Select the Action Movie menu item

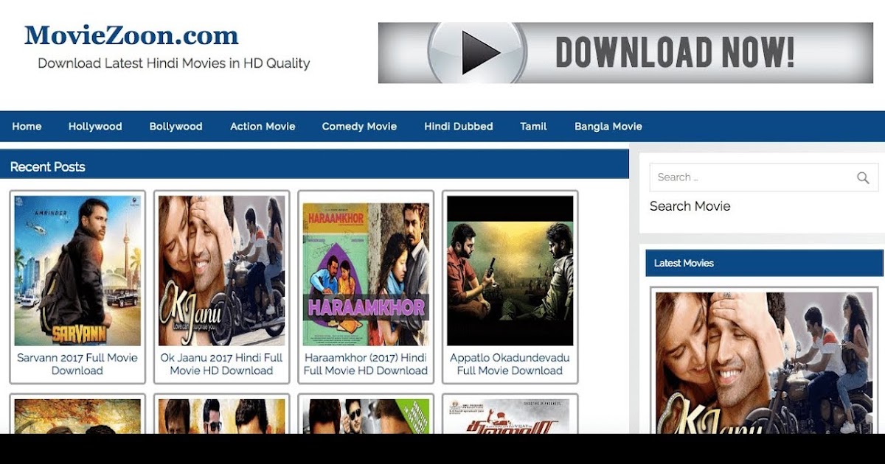pyautogui.click(x=263, y=127)
